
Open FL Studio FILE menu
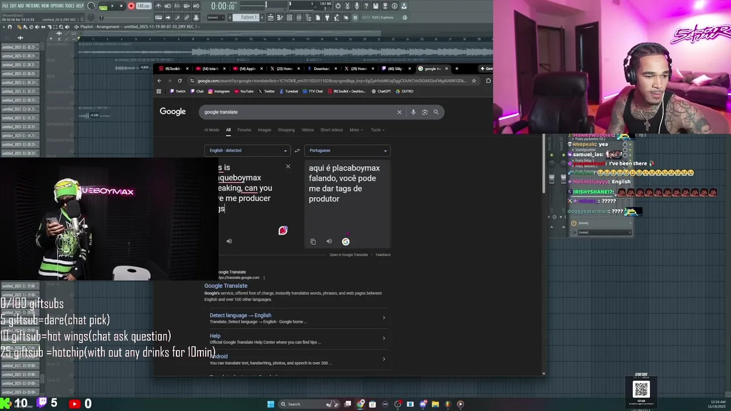tap(5, 6)
